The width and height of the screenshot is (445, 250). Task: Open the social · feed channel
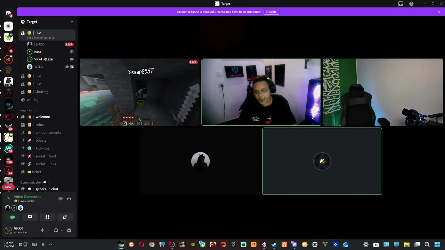pyautogui.click(x=47, y=156)
